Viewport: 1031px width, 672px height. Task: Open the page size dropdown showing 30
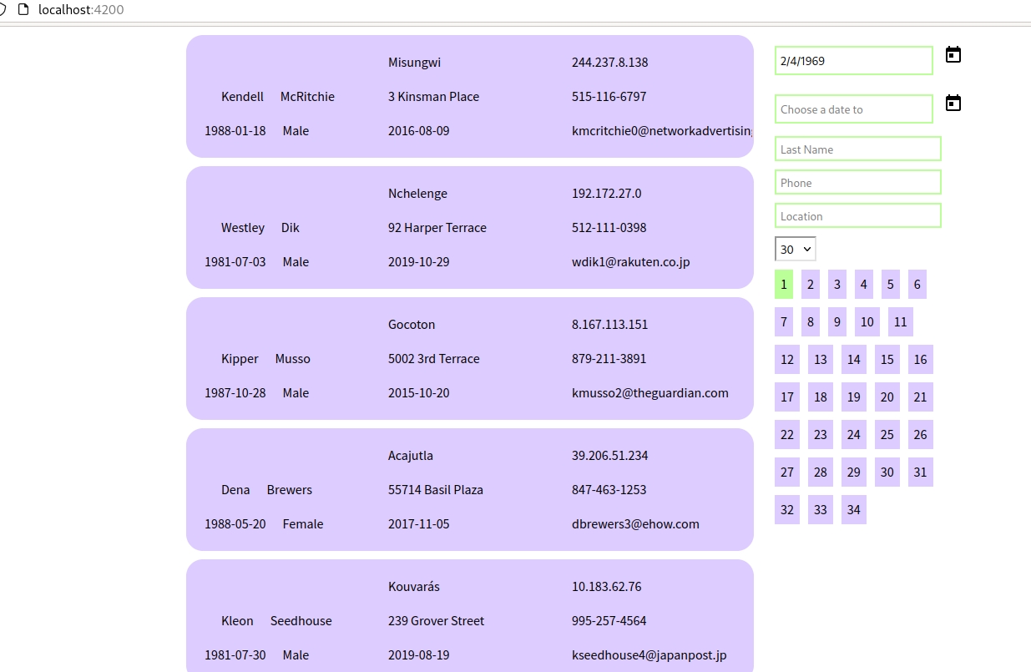(x=795, y=250)
